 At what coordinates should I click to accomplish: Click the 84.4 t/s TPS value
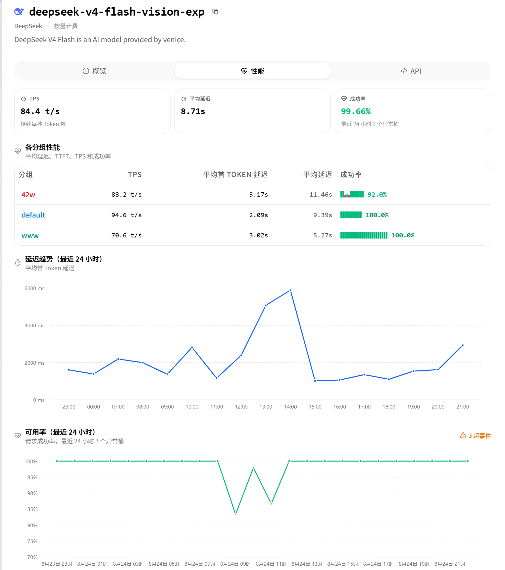40,111
